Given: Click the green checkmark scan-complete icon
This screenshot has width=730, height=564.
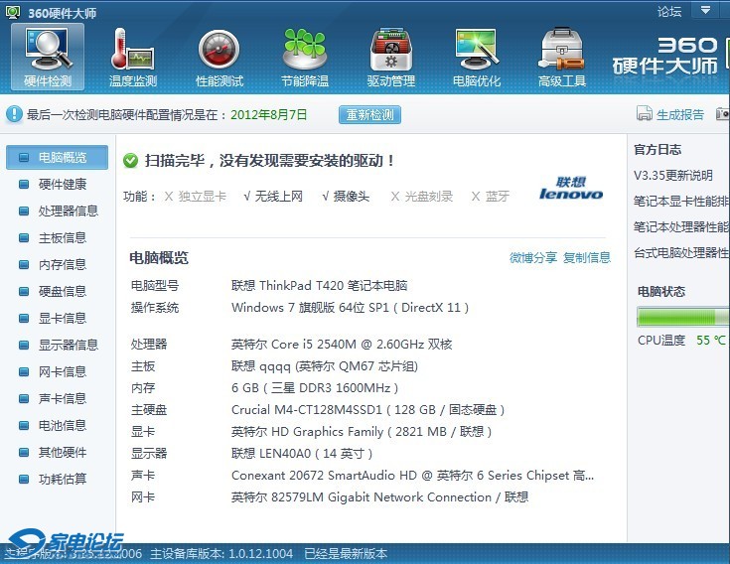Looking at the screenshot, I should (x=130, y=161).
